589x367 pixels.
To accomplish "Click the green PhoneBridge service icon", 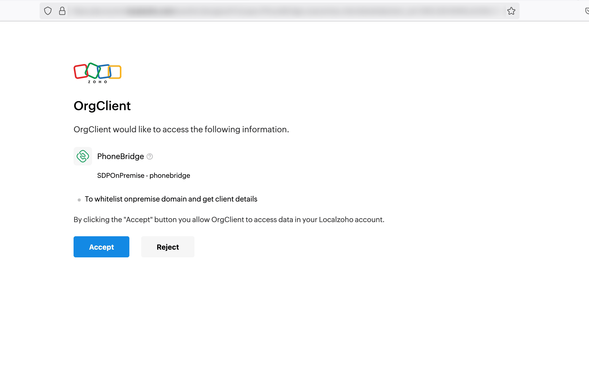I will coord(83,156).
